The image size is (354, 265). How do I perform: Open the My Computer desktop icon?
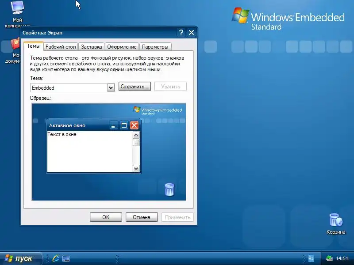click(17, 14)
